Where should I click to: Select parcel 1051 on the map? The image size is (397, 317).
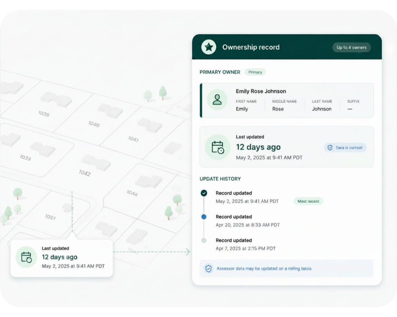(50, 217)
